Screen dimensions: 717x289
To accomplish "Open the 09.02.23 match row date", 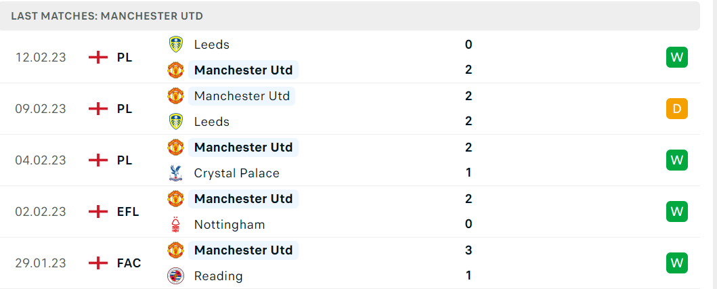I will [41, 109].
